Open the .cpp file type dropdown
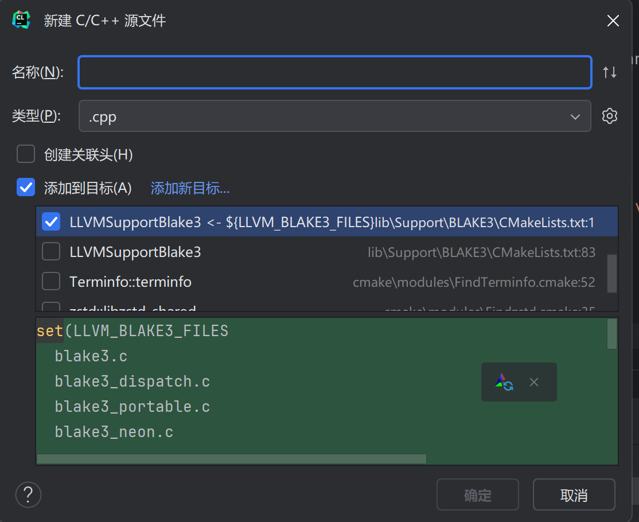The image size is (639, 522). [x=335, y=116]
